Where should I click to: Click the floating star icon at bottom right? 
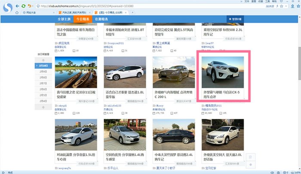pyautogui.click(x=251, y=165)
